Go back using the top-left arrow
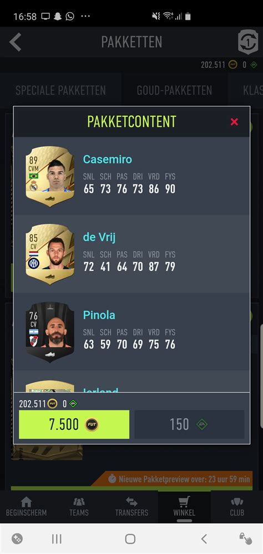 [x=16, y=42]
